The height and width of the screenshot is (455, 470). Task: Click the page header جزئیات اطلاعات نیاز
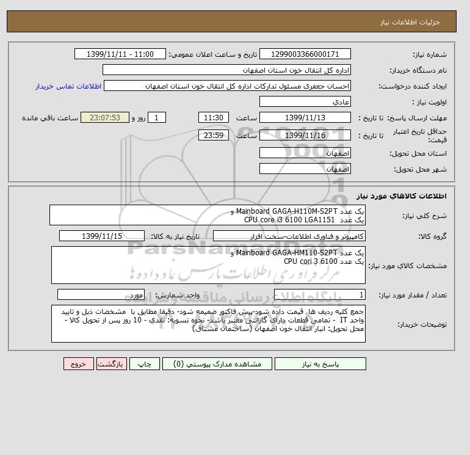[x=410, y=22]
